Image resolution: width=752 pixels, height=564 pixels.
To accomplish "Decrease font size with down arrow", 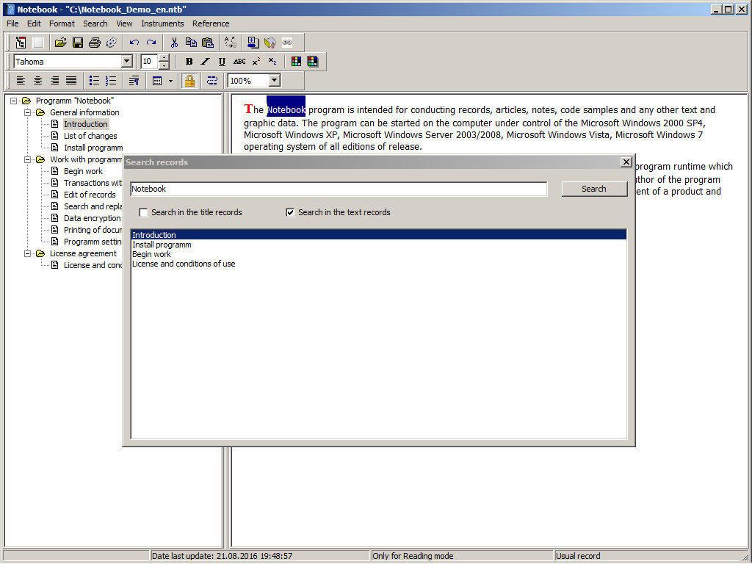I will 164,65.
